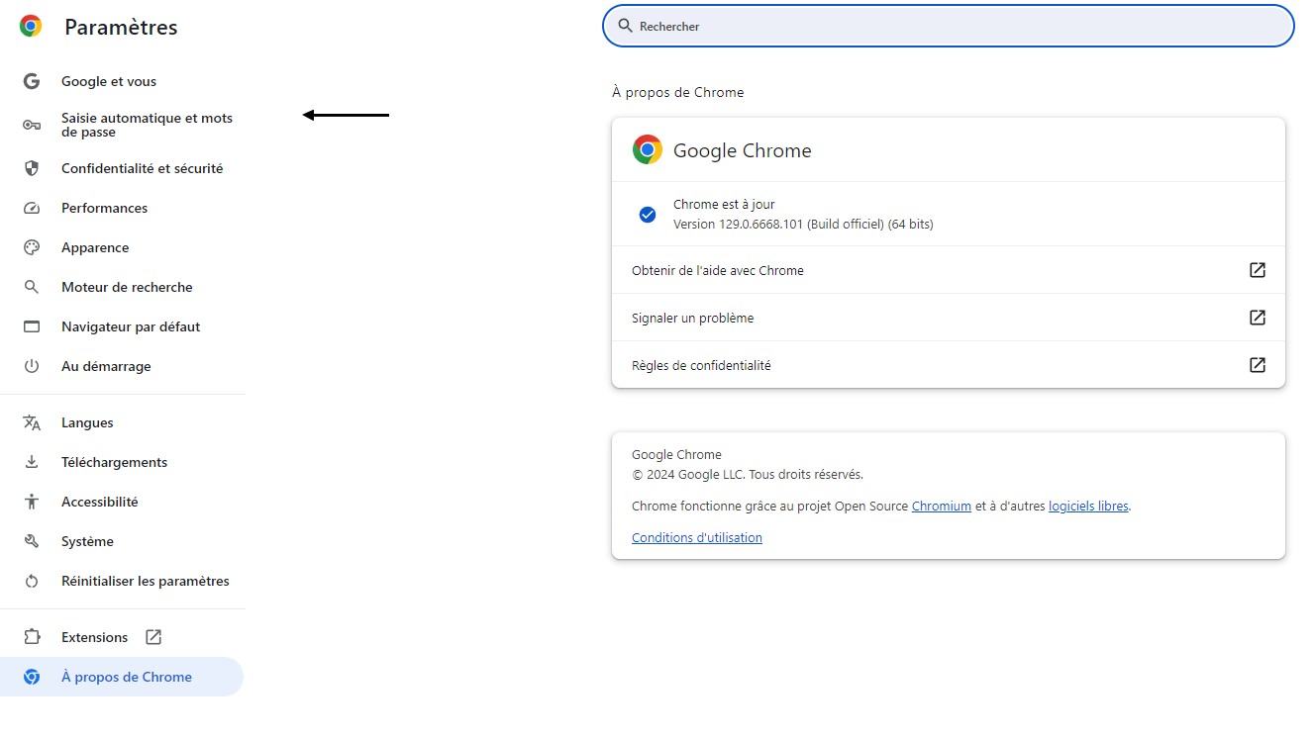Click the puzzle piece icon for Extensions
This screenshot has width=1314, height=740.
click(x=32, y=637)
